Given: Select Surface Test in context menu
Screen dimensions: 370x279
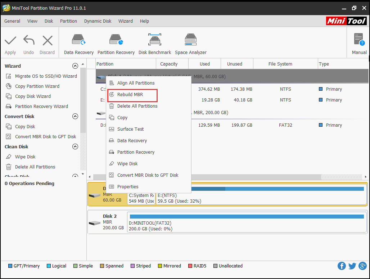Looking at the screenshot, I should coord(149,129).
